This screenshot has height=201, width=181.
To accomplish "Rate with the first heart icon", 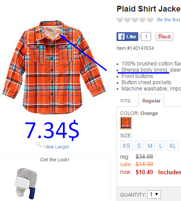I will [120, 20].
